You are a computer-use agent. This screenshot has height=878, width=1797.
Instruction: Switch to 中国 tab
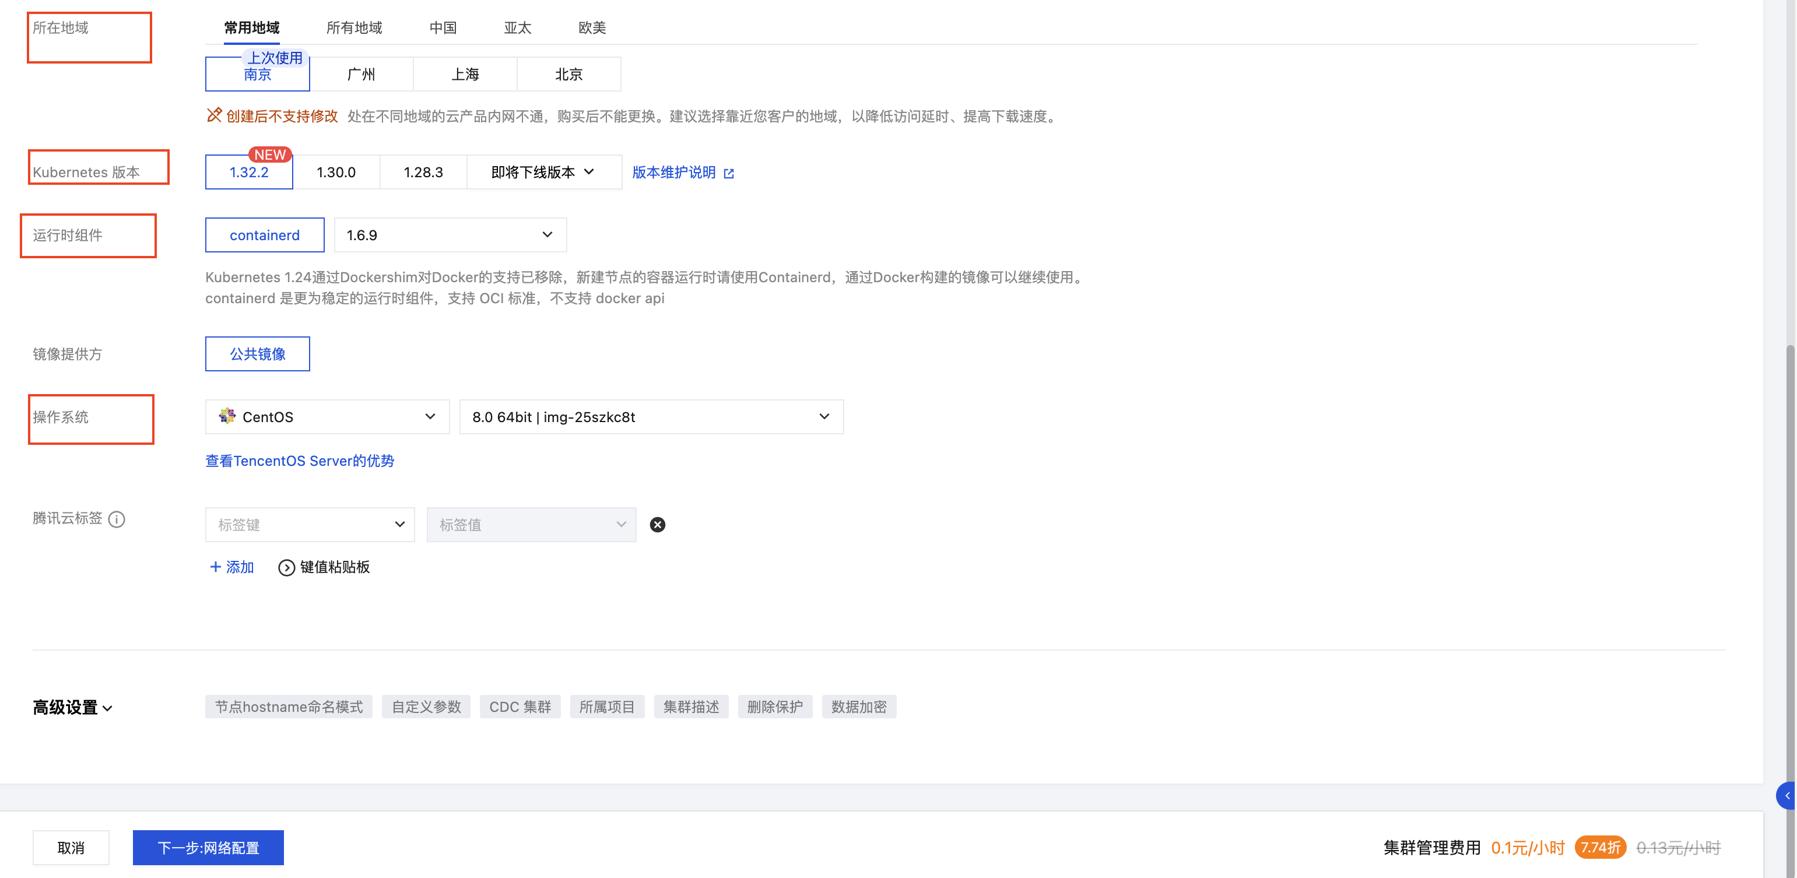pos(443,28)
